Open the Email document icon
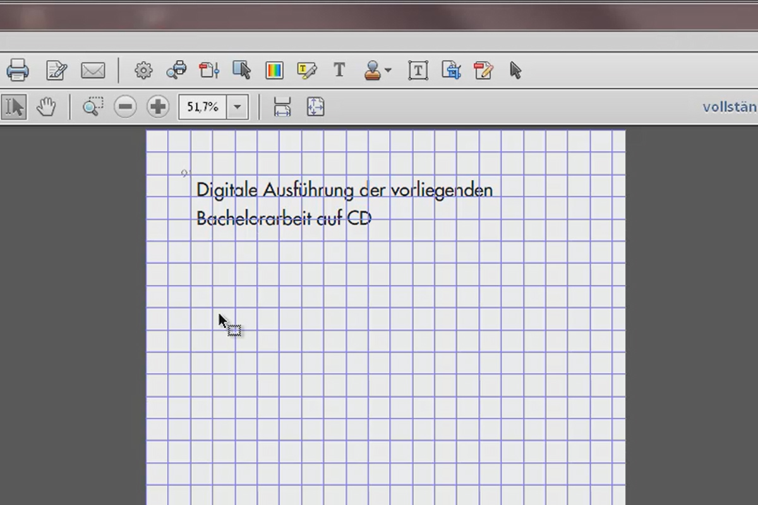 93,70
